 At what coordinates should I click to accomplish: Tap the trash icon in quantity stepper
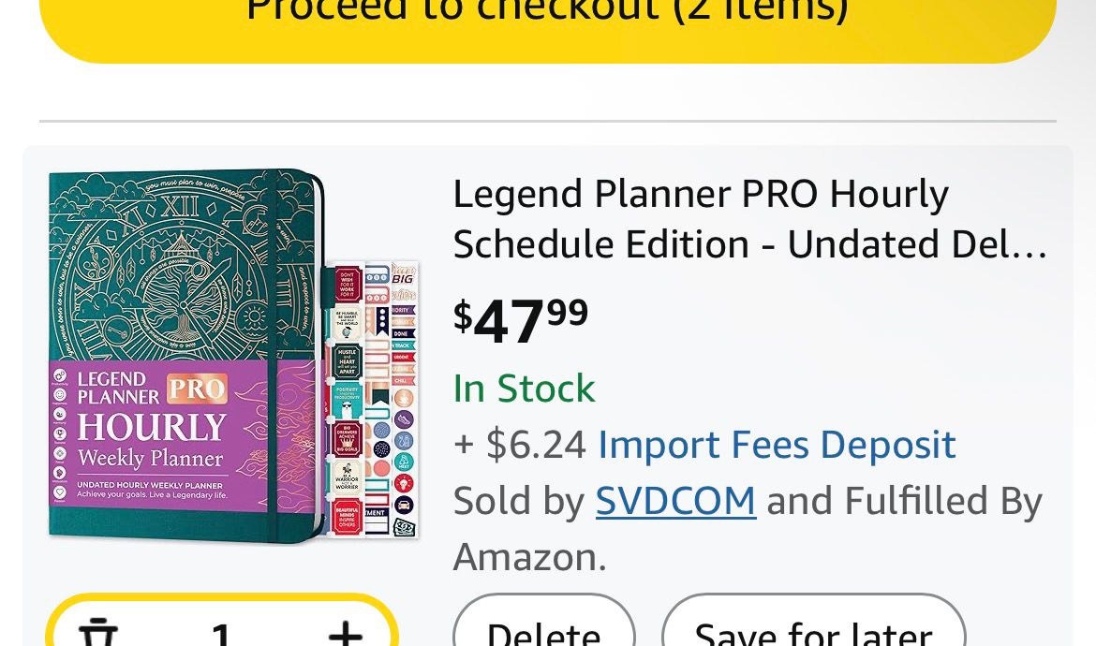(97, 631)
